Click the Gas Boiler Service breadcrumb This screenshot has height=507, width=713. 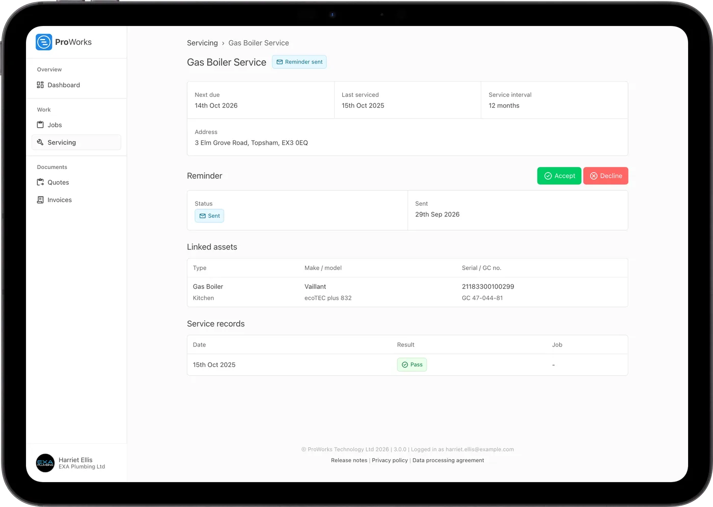(259, 43)
